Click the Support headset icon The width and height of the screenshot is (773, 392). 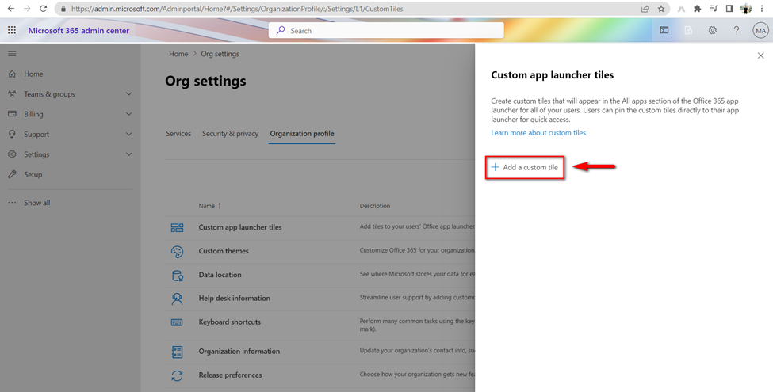[13, 134]
